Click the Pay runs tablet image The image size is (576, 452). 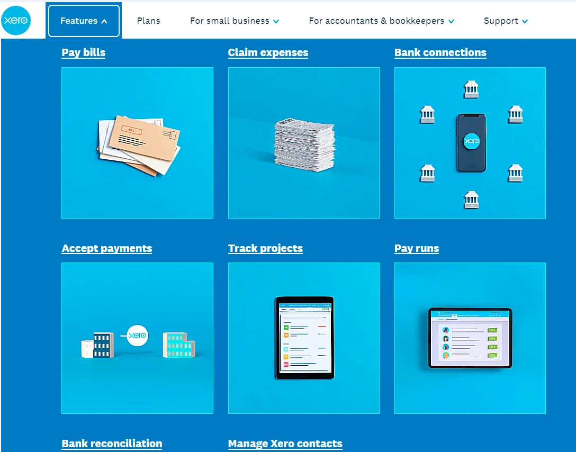coord(470,338)
